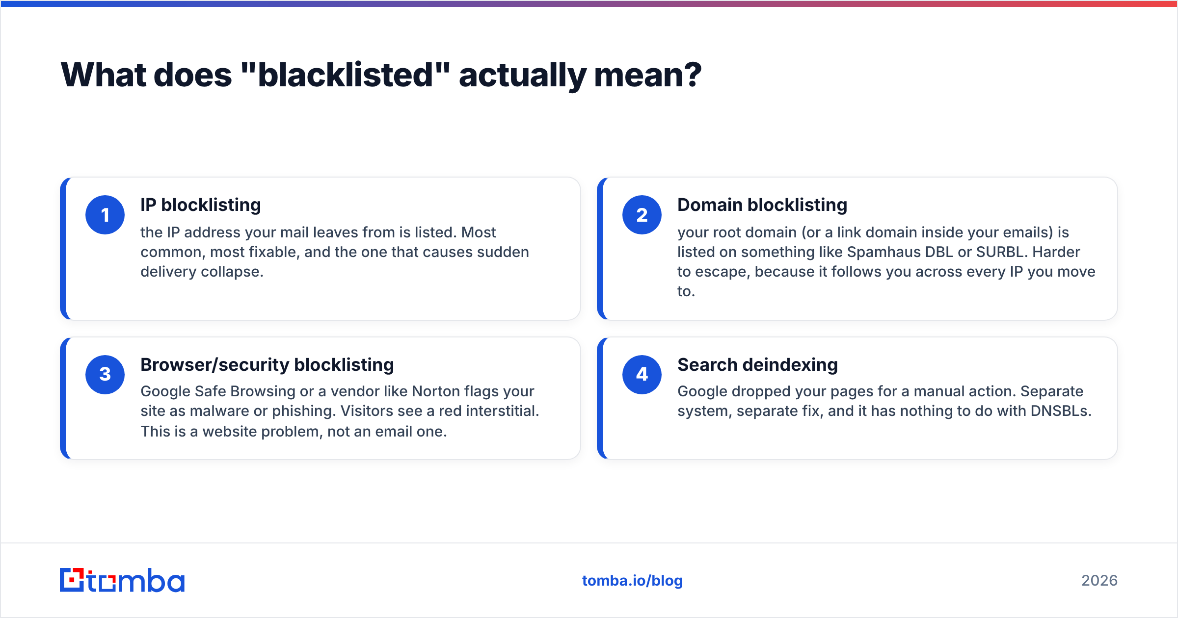Click the paragraph about Google manual action

884,401
